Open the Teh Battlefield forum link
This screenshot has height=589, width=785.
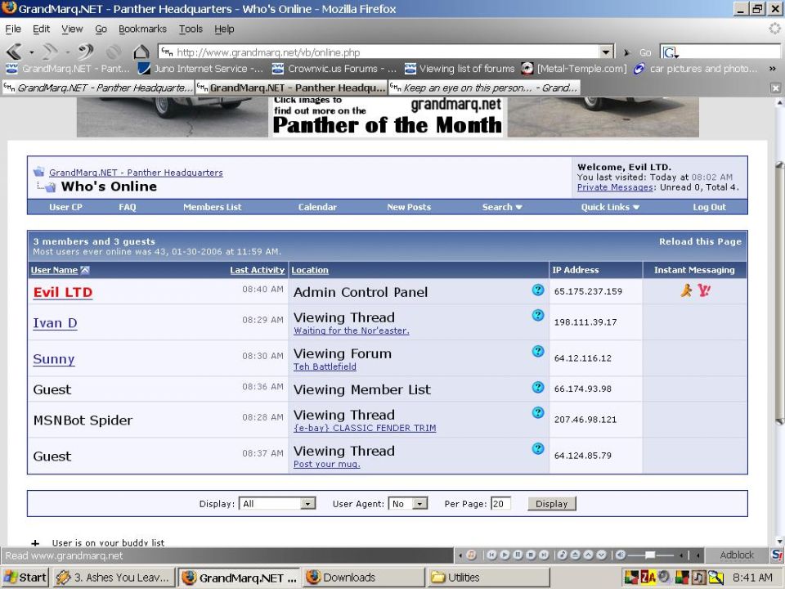pos(325,366)
